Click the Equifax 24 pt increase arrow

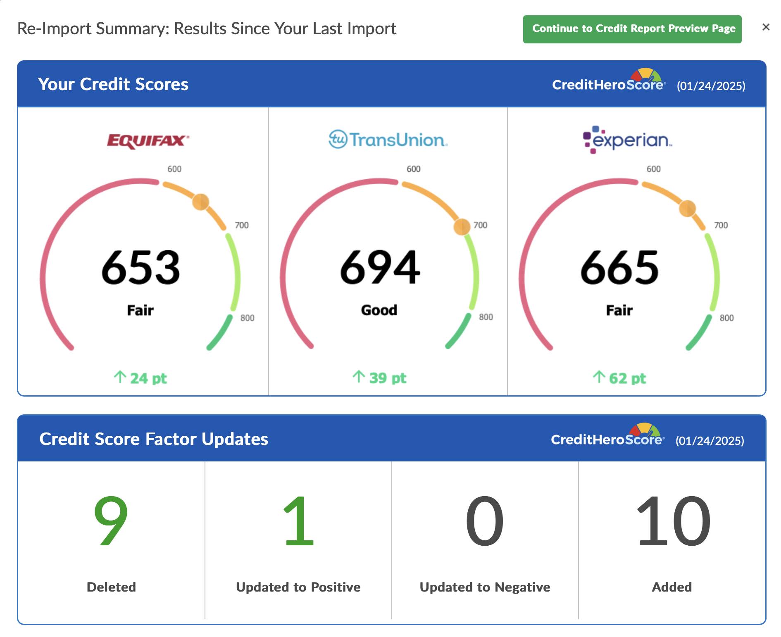click(x=120, y=377)
